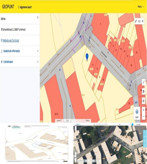Open the Lambert 72 coordinate system selector
Image resolution: width=147 pixels, height=164 pixels.
pyautogui.click(x=59, y=121)
